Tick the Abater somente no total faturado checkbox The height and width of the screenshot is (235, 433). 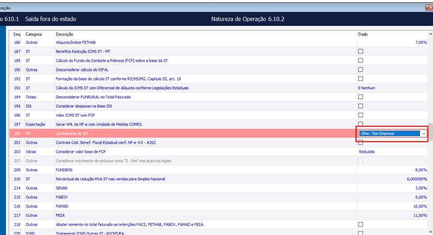360,224
